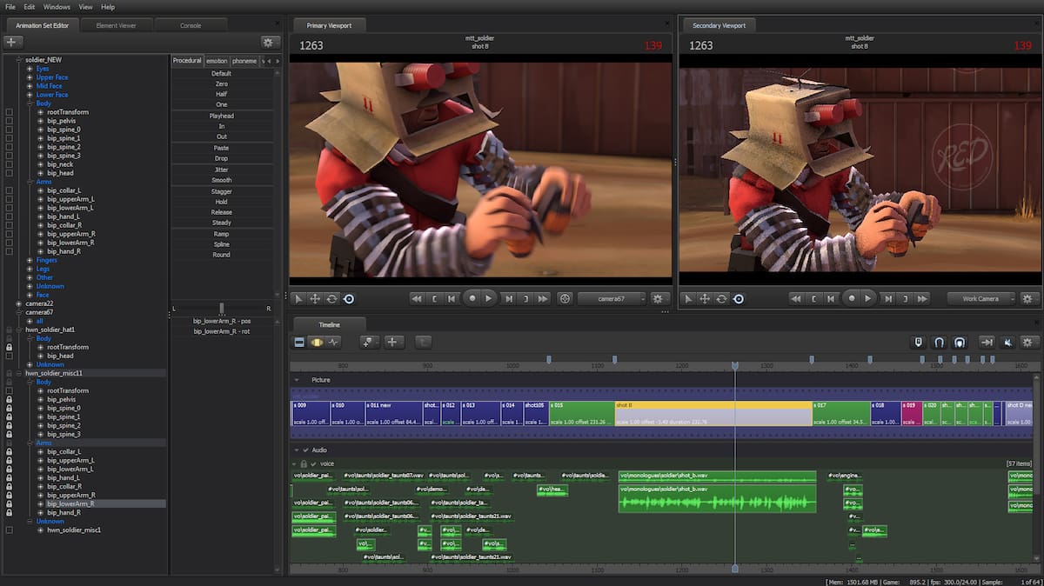This screenshot has width=1044, height=586.
Task: Jump to first frame in Primary Viewport
Action: click(417, 298)
